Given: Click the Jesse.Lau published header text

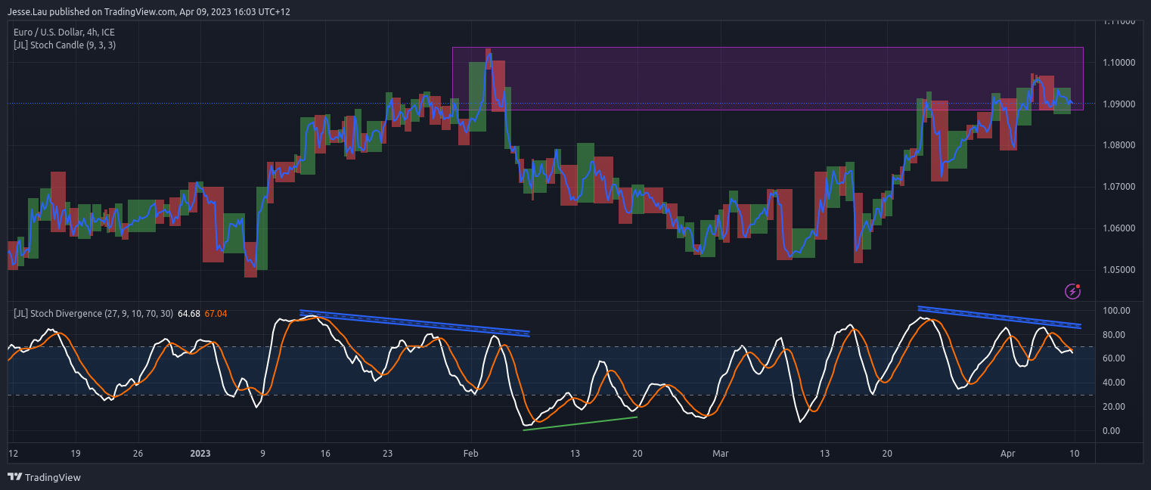Looking at the screenshot, I should [149, 12].
